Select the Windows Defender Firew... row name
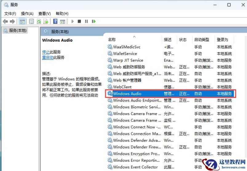247x171 pixels. pos(137,147)
